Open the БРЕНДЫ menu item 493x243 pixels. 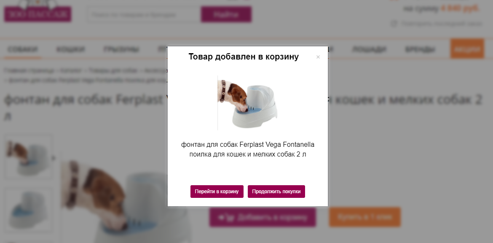click(420, 49)
